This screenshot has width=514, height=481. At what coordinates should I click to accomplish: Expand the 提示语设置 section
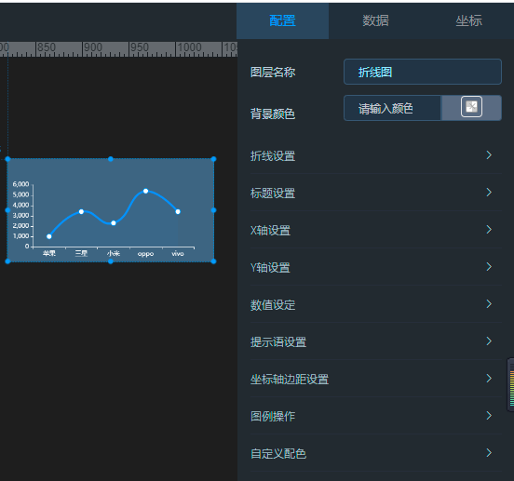click(376, 341)
